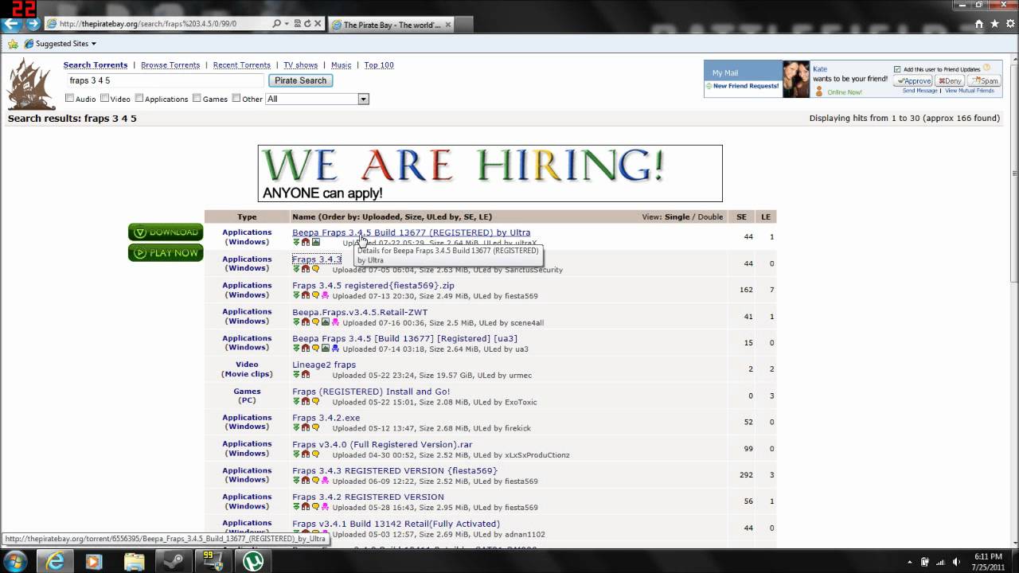This screenshot has width=1019, height=573.
Task: Open the browser Home icon
Action: point(979,24)
